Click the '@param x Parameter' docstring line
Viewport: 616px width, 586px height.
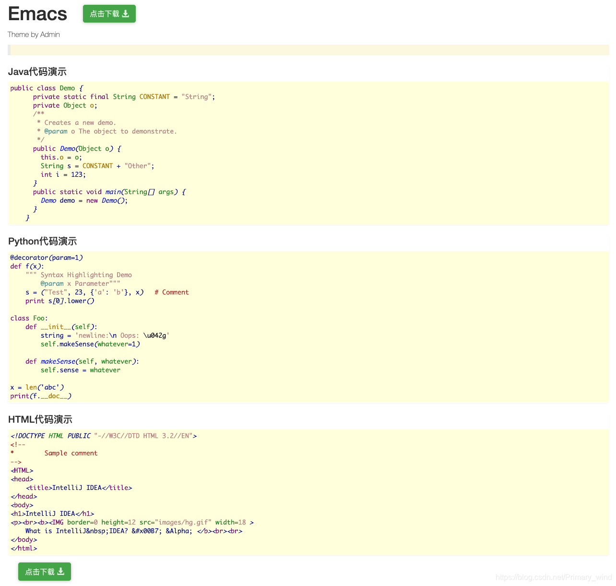(81, 284)
